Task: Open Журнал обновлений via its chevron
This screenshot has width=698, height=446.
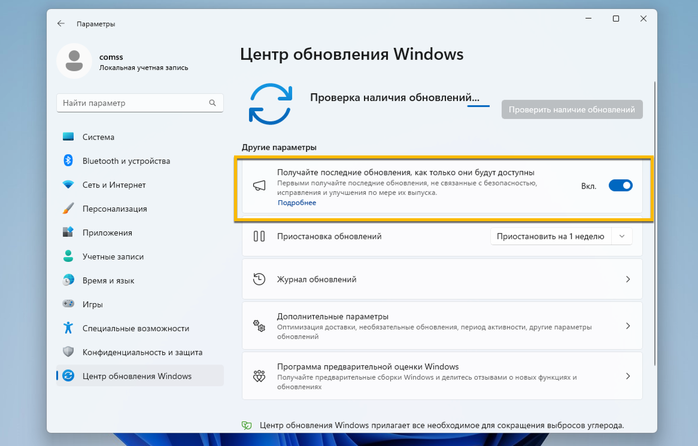Action: click(628, 279)
